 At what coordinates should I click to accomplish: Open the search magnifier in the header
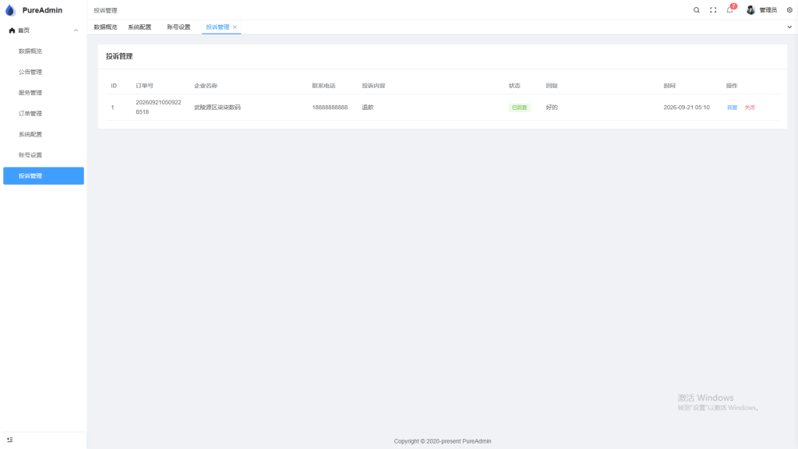(696, 10)
